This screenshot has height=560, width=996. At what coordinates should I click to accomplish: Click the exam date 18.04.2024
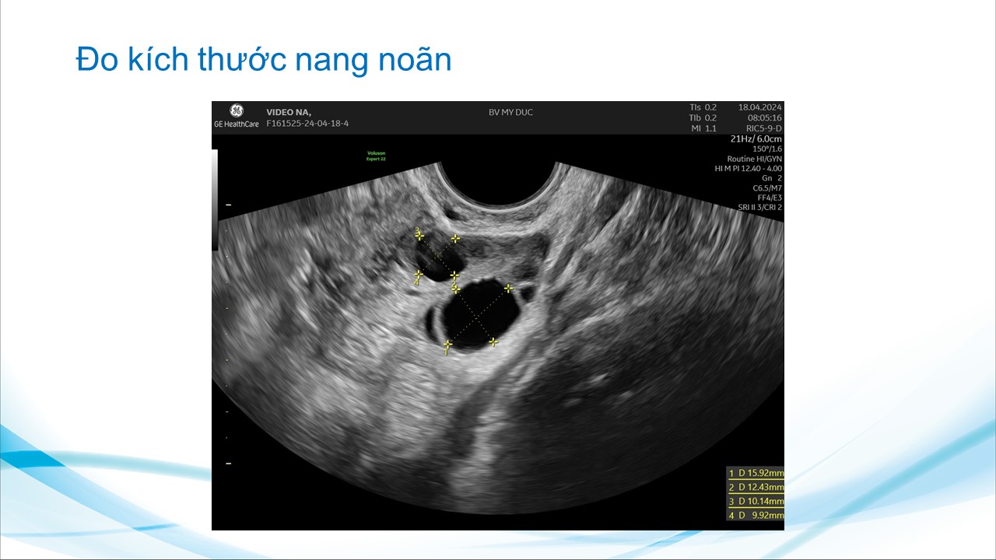[760, 107]
